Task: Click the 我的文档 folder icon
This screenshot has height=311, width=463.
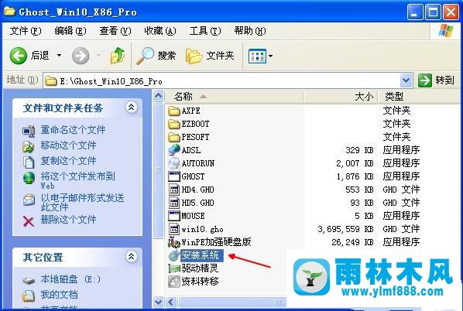Action: click(x=29, y=296)
